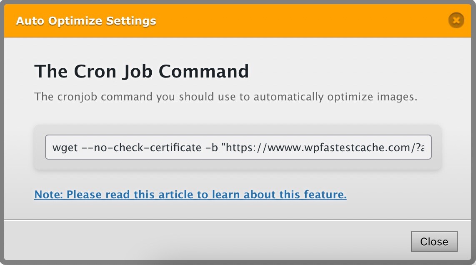Image resolution: width=476 pixels, height=265 pixels.
Task: Click the word 'Note:' in the blue link
Action: (48, 195)
